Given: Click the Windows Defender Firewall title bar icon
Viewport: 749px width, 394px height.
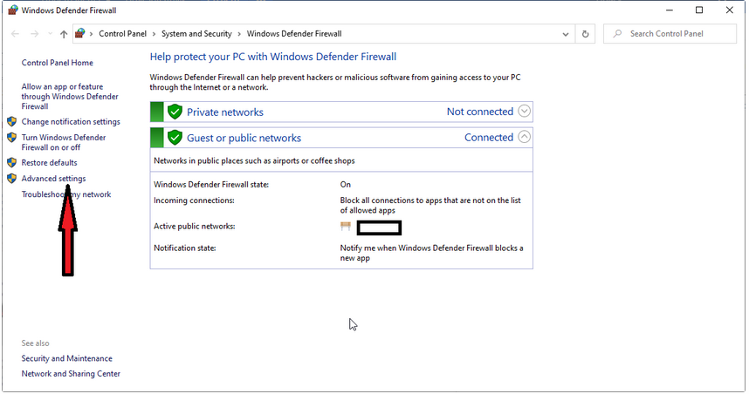Looking at the screenshot, I should coord(10,10).
